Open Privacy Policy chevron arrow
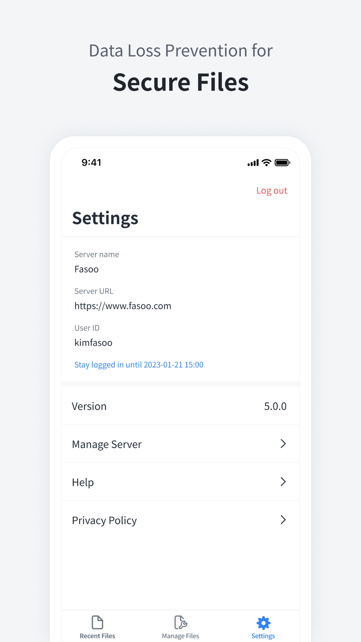Screen dimensions: 361x642 tap(283, 520)
